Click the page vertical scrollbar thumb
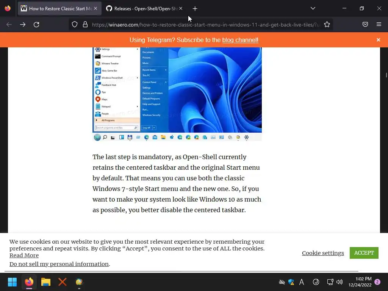Viewport: 388px width, 291px height. coord(386,75)
